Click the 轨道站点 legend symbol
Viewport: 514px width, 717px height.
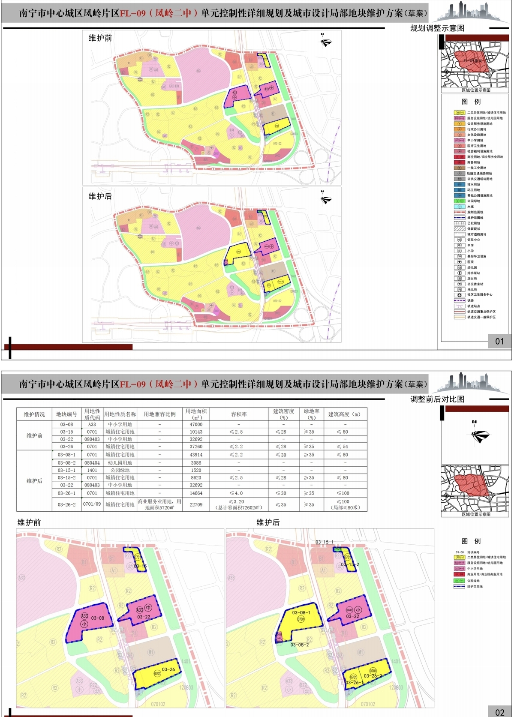click(x=459, y=306)
